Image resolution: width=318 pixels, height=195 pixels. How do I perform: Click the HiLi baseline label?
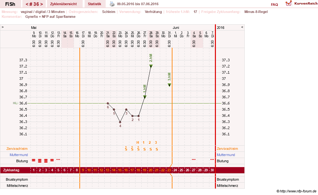pos(16,103)
